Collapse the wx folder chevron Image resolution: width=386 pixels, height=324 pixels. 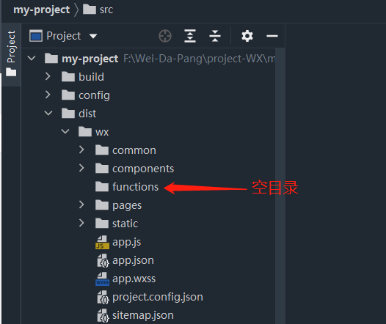65,131
